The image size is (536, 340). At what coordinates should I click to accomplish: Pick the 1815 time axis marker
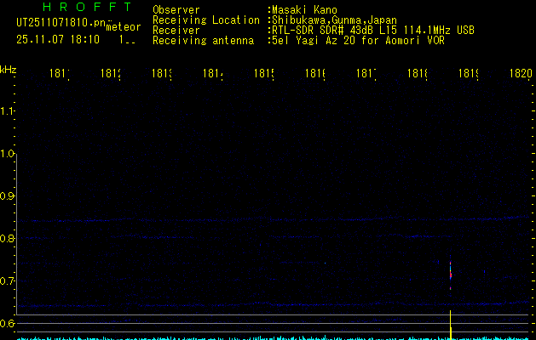[263, 74]
